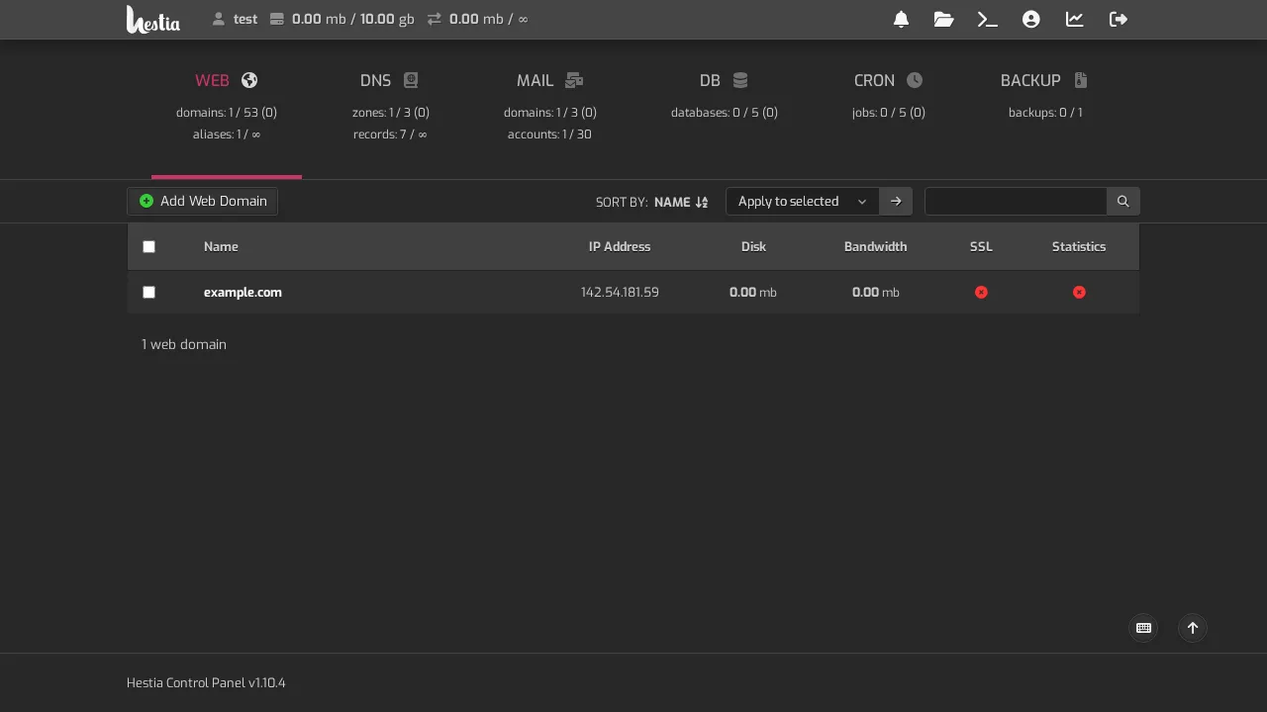
Task: Click the test username in the header
Action: [x=245, y=19]
